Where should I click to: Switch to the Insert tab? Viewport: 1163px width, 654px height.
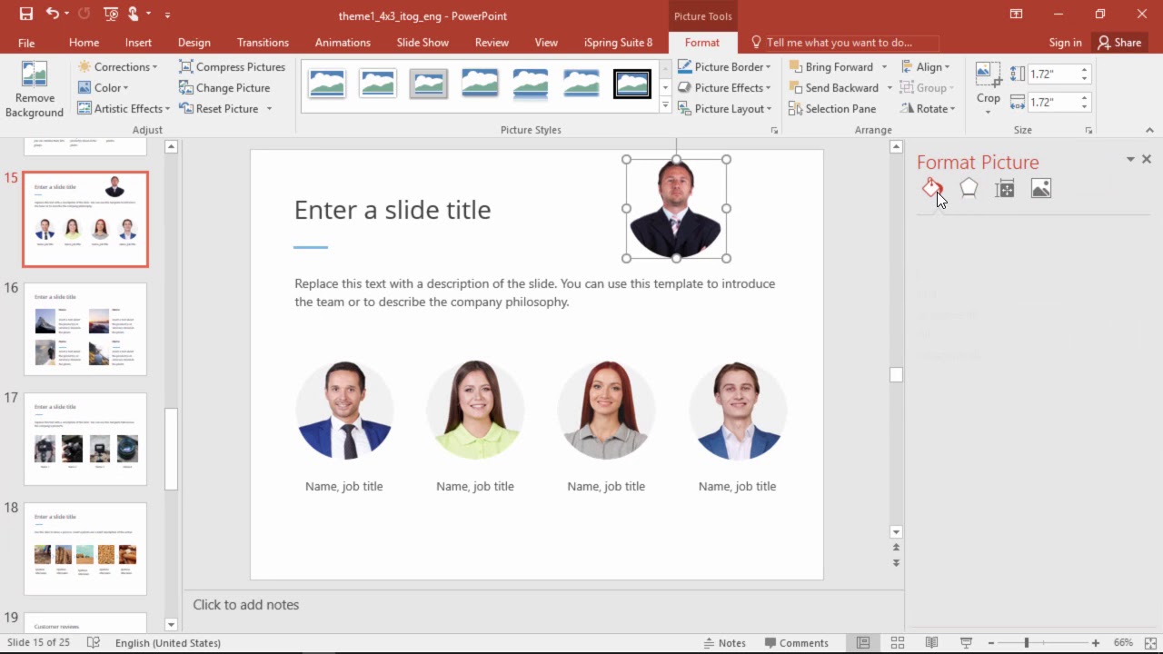tap(138, 43)
